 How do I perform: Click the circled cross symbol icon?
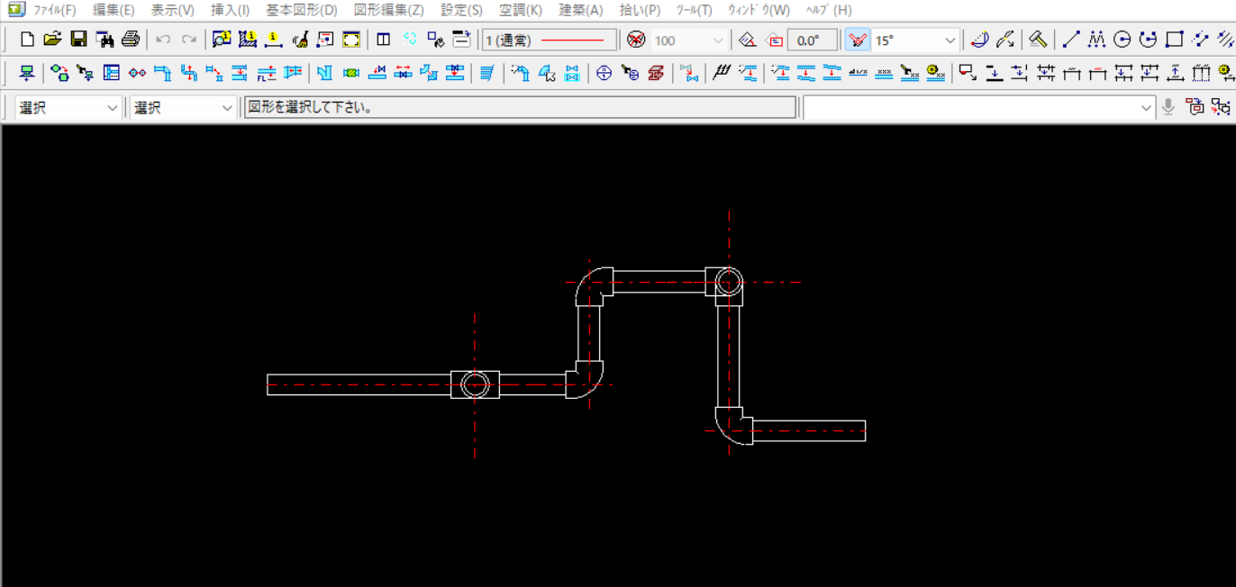point(604,73)
